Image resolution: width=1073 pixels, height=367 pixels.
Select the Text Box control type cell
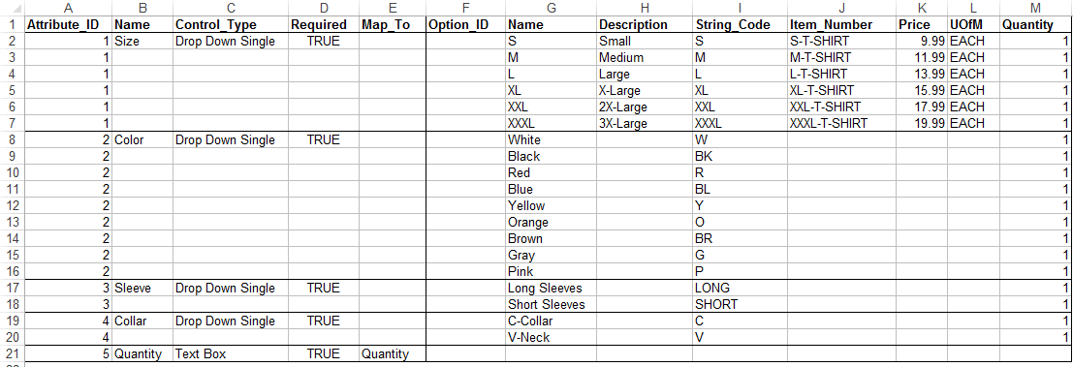[230, 354]
